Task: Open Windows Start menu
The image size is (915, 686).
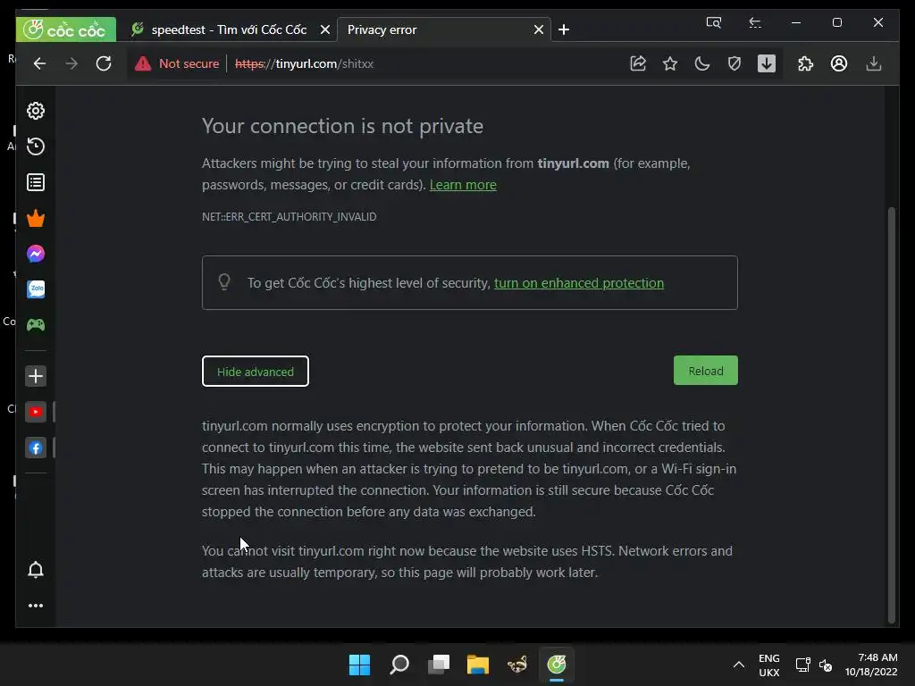Action: click(359, 665)
